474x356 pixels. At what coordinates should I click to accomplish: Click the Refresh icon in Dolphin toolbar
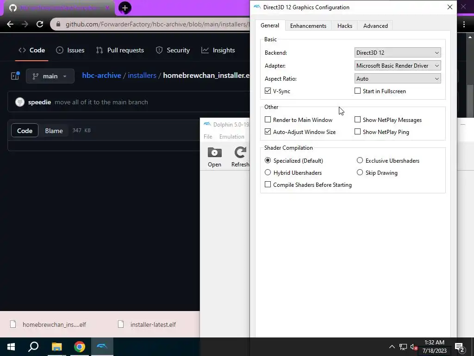[240, 157]
